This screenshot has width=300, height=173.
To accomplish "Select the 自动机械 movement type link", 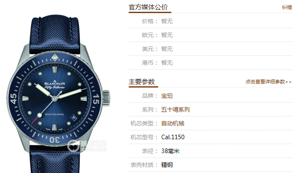I will pyautogui.click(x=173, y=124).
